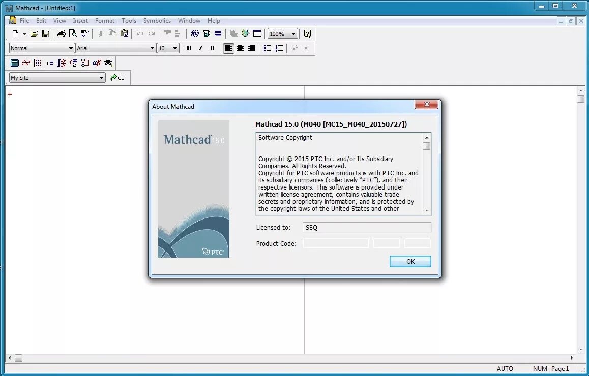Click the down arrow of the copyright text scrollbar
The image size is (589, 376).
pos(426,211)
